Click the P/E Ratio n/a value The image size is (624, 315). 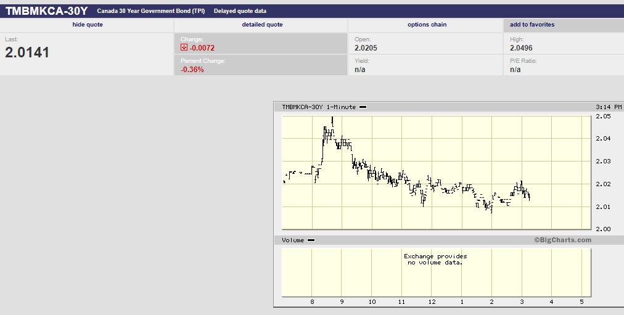pyautogui.click(x=515, y=69)
